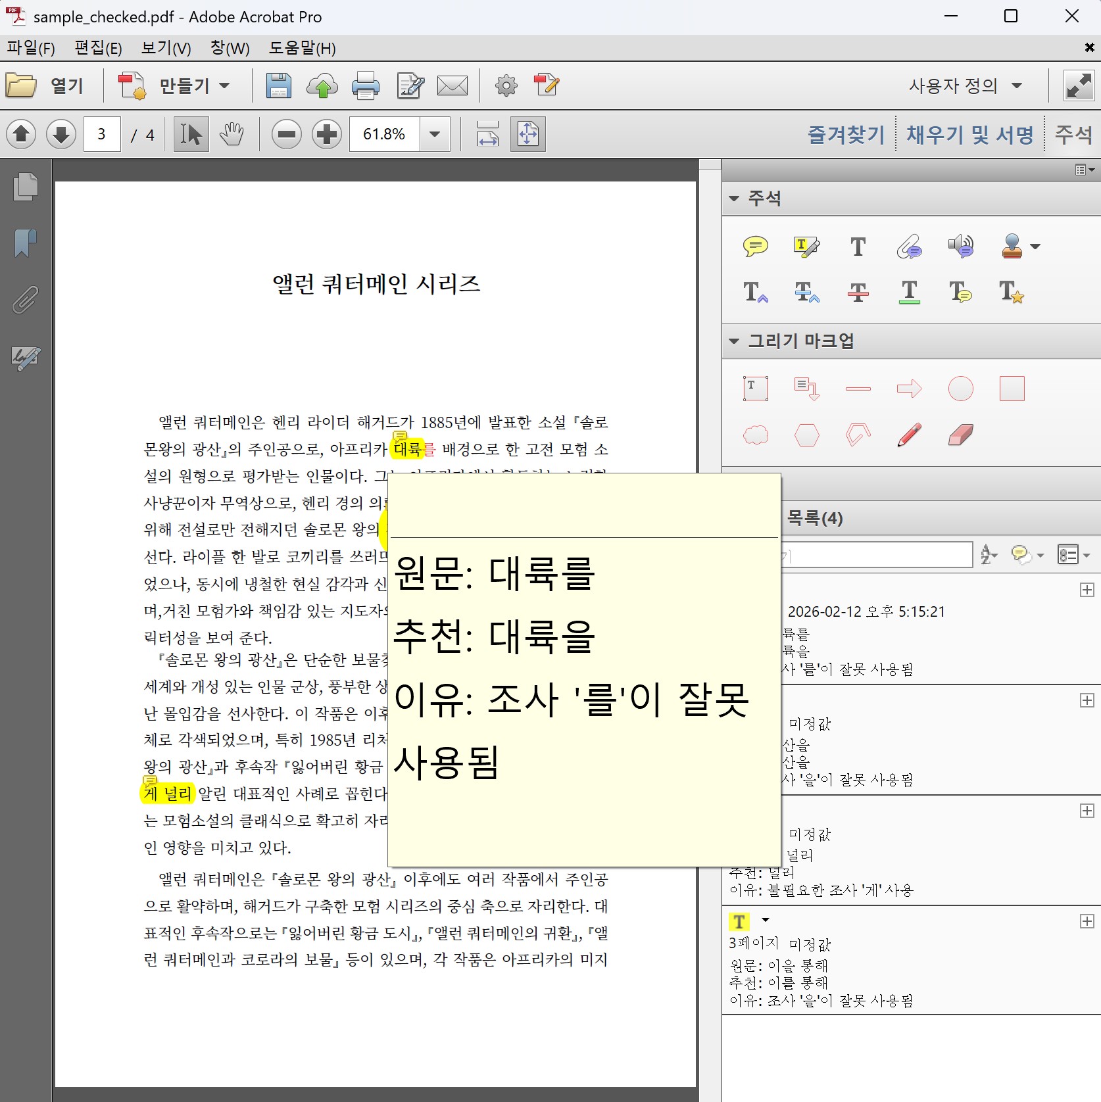Select the text box drawing tool
Viewport: 1101px width, 1102px height.
756,389
